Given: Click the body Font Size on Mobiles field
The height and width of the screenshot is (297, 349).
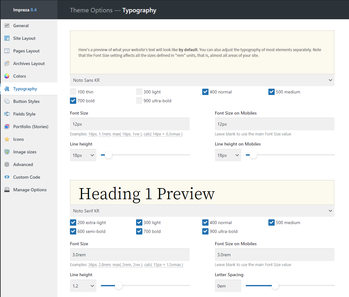Looking at the screenshot, I should [x=274, y=124].
